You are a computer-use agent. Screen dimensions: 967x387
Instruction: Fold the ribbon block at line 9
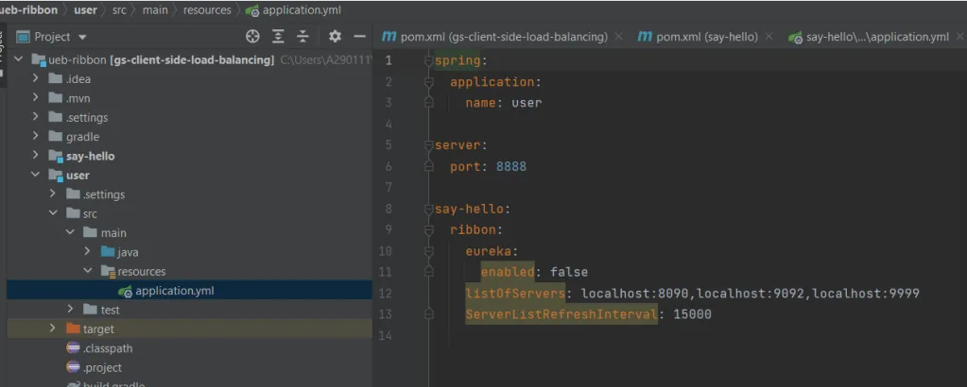coord(428,230)
